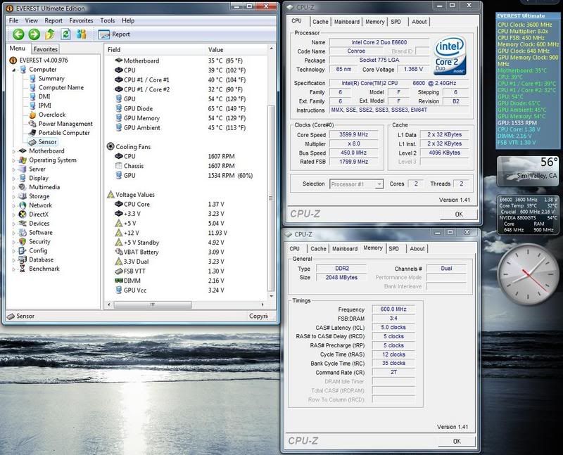Click the Multimedia icon in tree
This screenshot has width=563, height=455.
(x=23, y=187)
